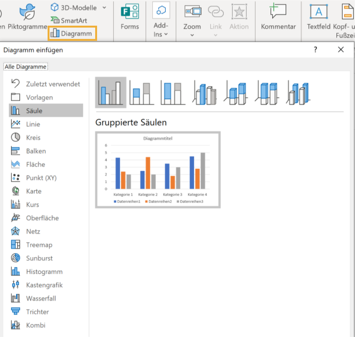Screen dimensions: 355x337
Task: Click the Aktion star icon
Action: click(239, 12)
